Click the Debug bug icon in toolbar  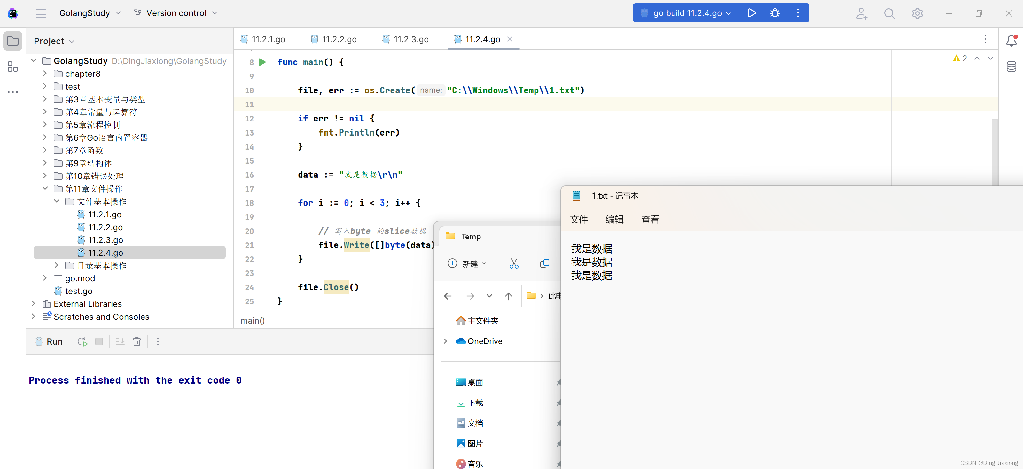click(775, 13)
